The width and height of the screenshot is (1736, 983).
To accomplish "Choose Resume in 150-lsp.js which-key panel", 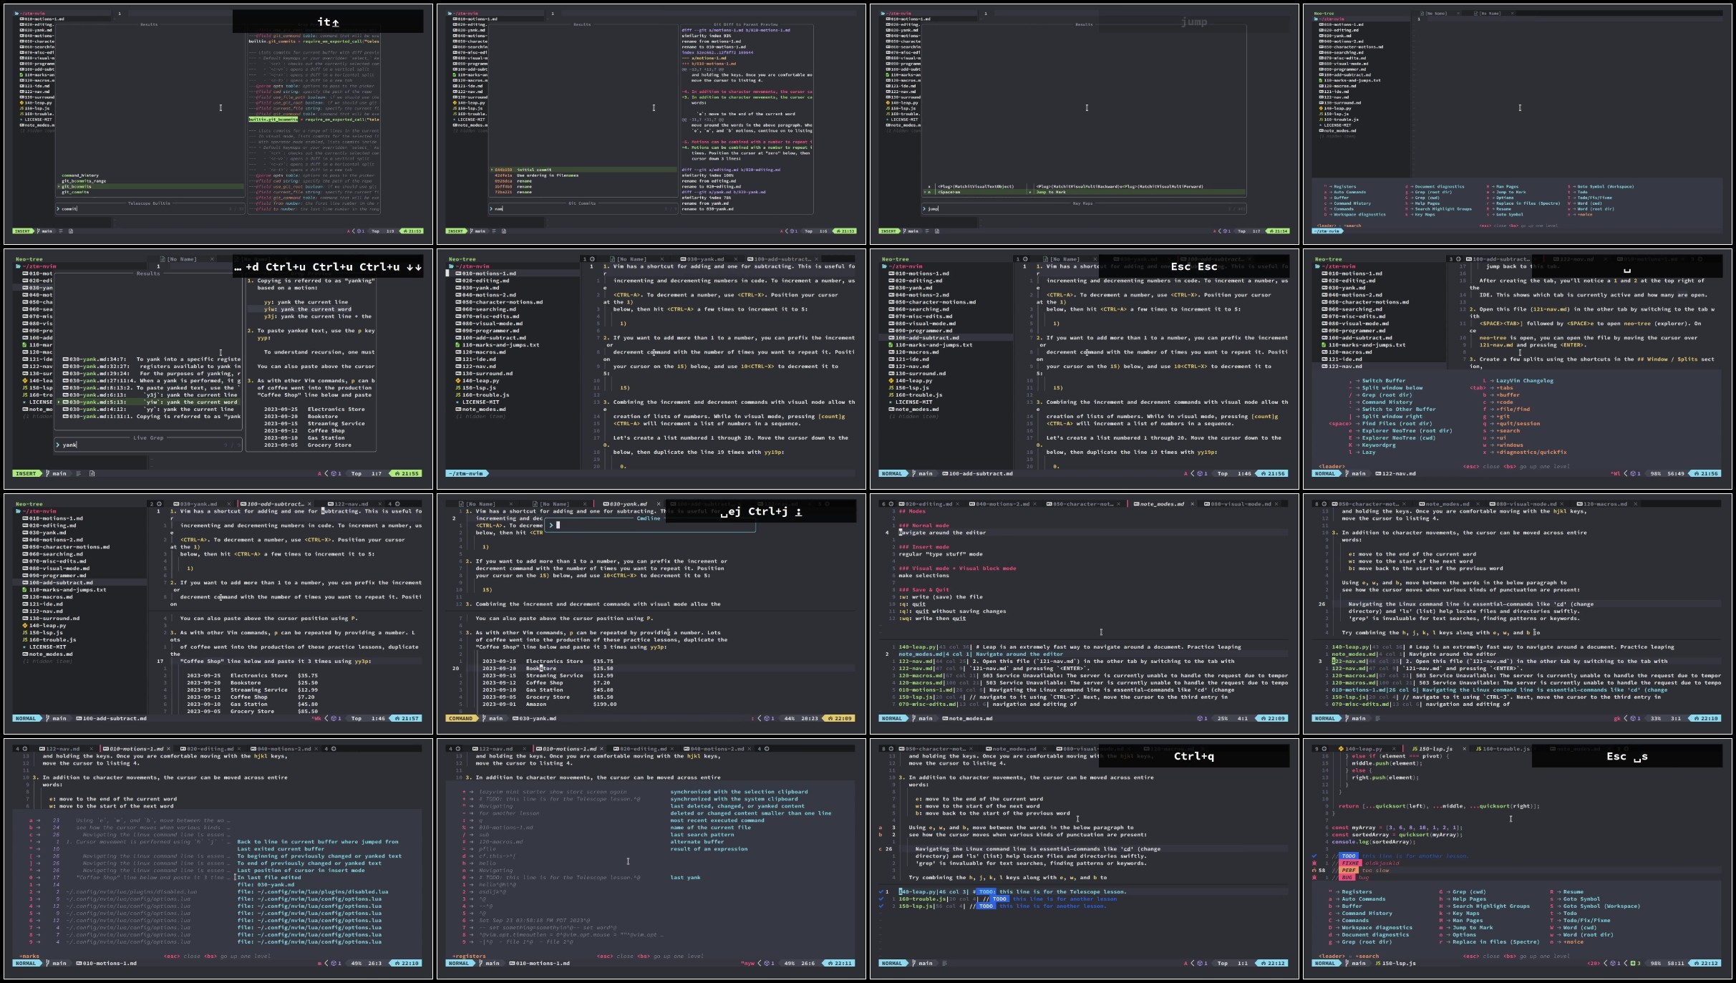I will pos(1573,892).
